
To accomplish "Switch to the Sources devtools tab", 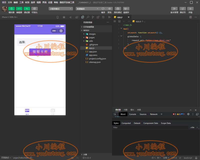I will click(143, 114).
